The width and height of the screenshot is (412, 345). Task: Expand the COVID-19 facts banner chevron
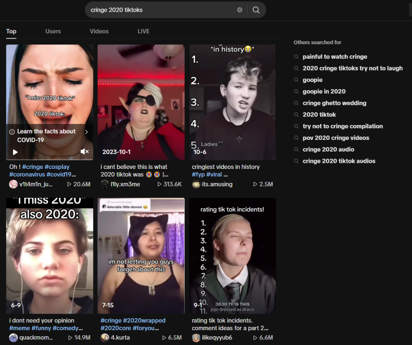86,132
